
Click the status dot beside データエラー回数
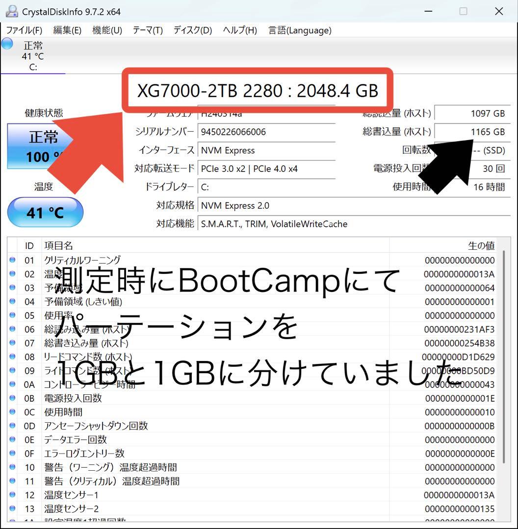[x=12, y=439]
